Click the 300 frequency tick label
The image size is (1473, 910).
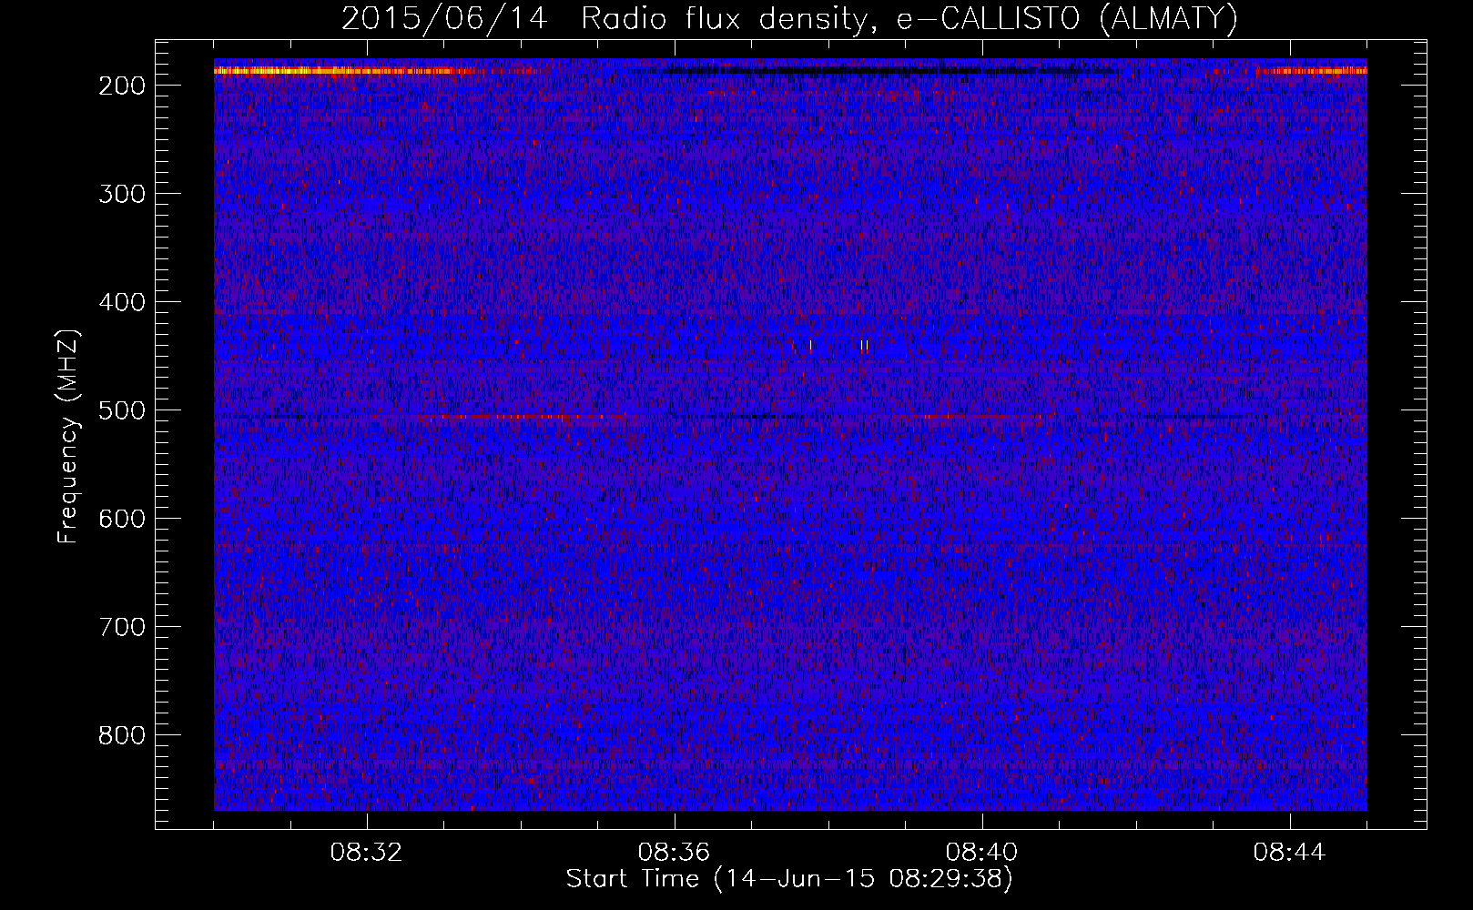[122, 194]
